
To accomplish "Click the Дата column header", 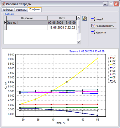I will 62,18.
